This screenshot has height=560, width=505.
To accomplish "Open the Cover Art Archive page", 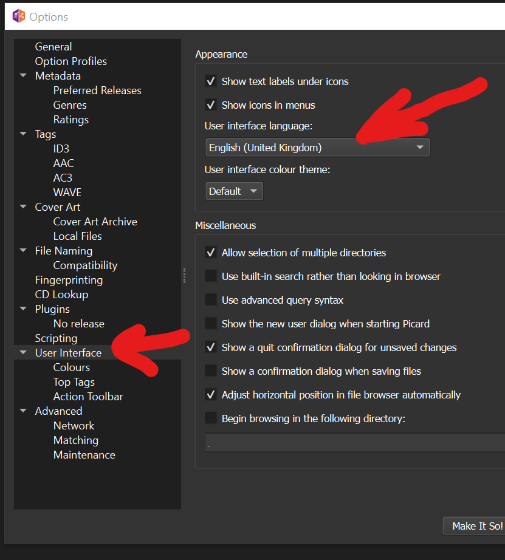I will click(95, 222).
